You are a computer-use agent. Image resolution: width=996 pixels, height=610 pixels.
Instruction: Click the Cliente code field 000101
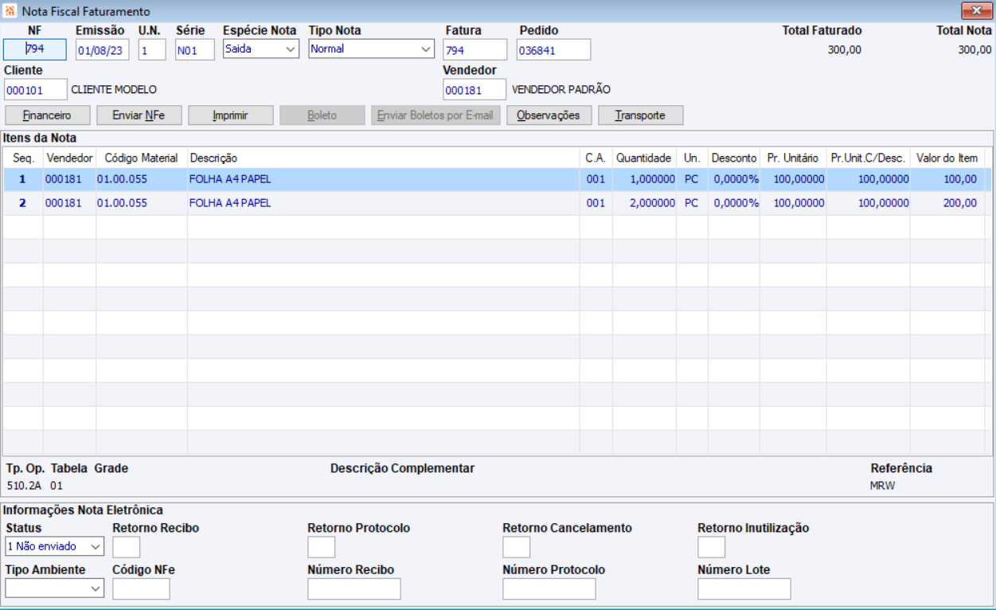pos(35,89)
